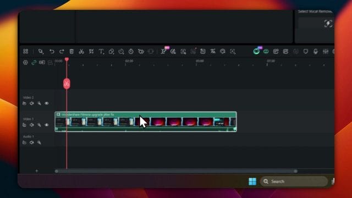
Task: Click the third icon under Video 1
Action: pos(39,125)
